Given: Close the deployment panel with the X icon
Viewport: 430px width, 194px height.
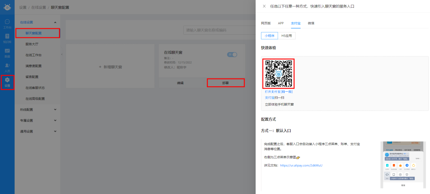Looking at the screenshot, I should point(264,6).
